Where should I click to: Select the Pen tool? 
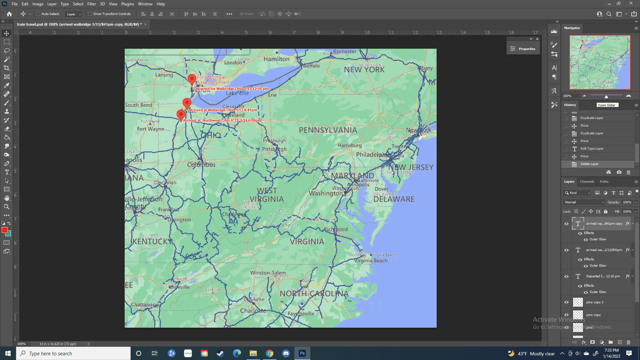[7, 163]
